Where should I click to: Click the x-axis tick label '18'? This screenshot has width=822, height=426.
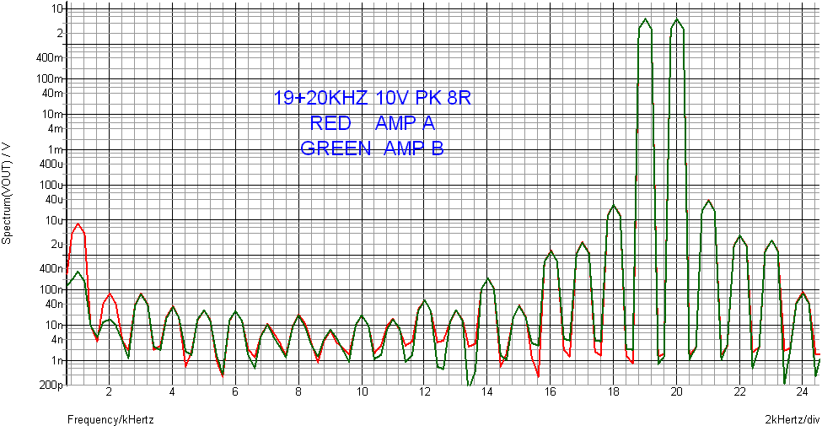[614, 392]
